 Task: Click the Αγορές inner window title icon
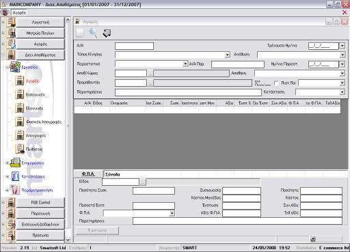77,22
